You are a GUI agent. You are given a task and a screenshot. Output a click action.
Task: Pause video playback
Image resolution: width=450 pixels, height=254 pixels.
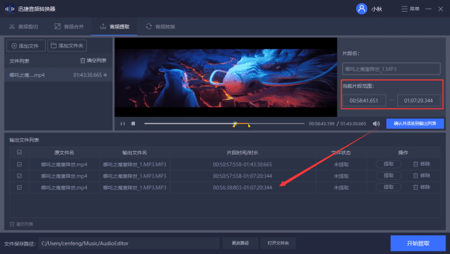click(123, 123)
